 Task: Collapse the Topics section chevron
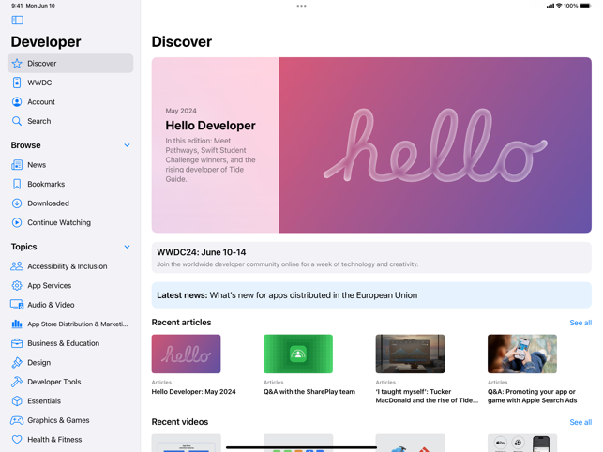coord(127,247)
